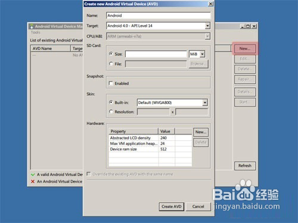
Task: Maximize the AVD Manager window
Action: pos(248,26)
